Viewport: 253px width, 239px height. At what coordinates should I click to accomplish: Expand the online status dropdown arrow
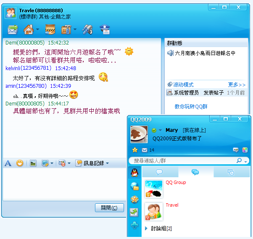[160, 130]
